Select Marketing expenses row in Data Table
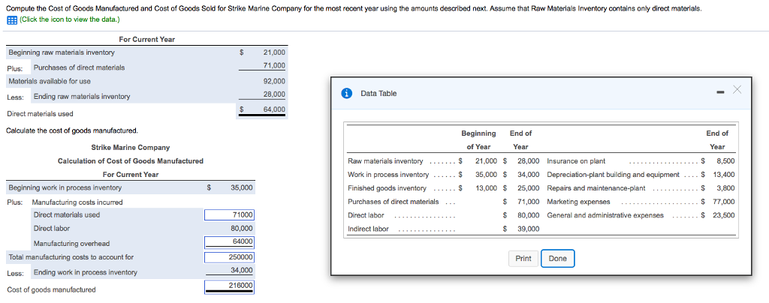 641,202
